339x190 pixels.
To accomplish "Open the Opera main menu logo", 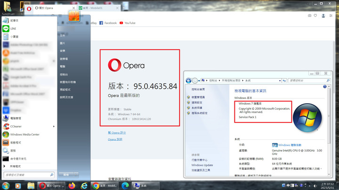I will 29,9.
